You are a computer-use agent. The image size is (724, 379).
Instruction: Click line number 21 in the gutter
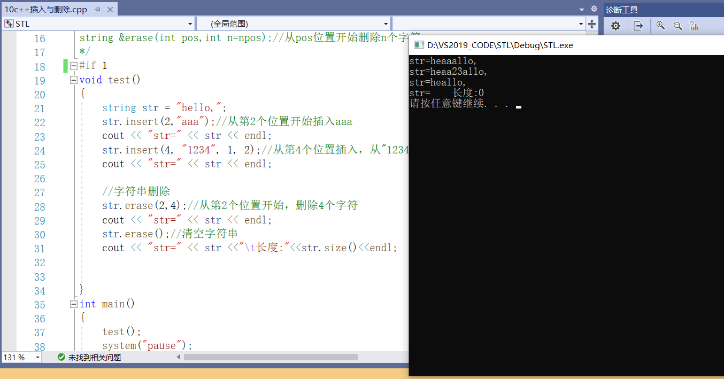pos(40,109)
